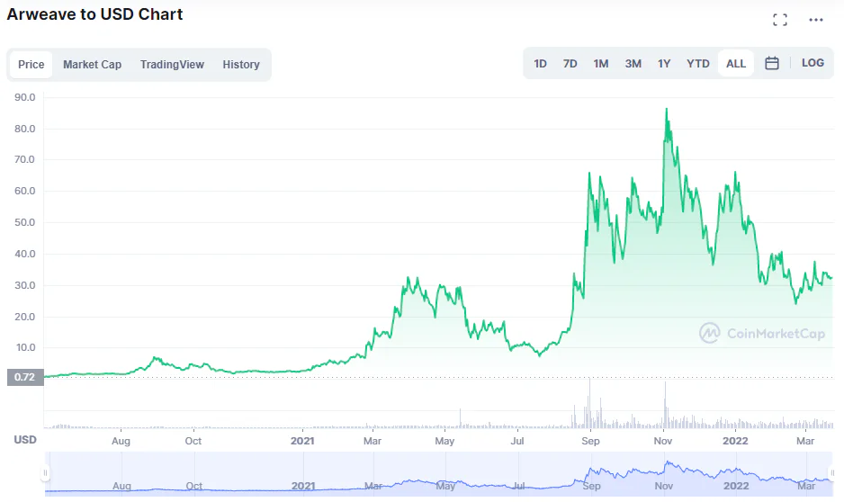Open the fullscreen chart view icon
Viewport: 844px width, 502px height.
(x=780, y=20)
